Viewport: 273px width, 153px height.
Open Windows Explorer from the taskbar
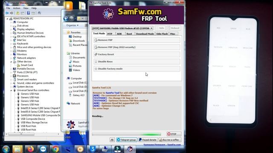(x=17, y=149)
